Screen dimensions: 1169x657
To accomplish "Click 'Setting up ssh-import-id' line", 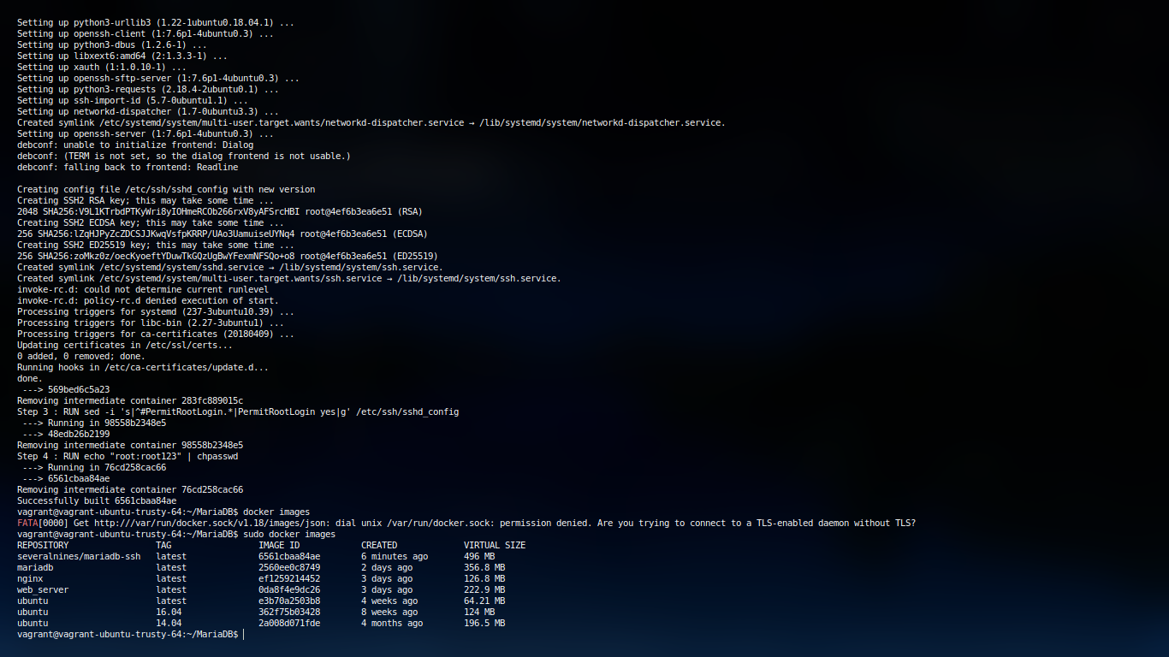I will [x=133, y=101].
